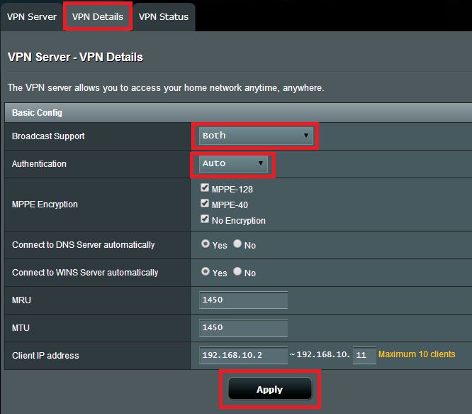Edit the client IP range end field
This screenshot has width=472, height=414.
pyautogui.click(x=364, y=354)
